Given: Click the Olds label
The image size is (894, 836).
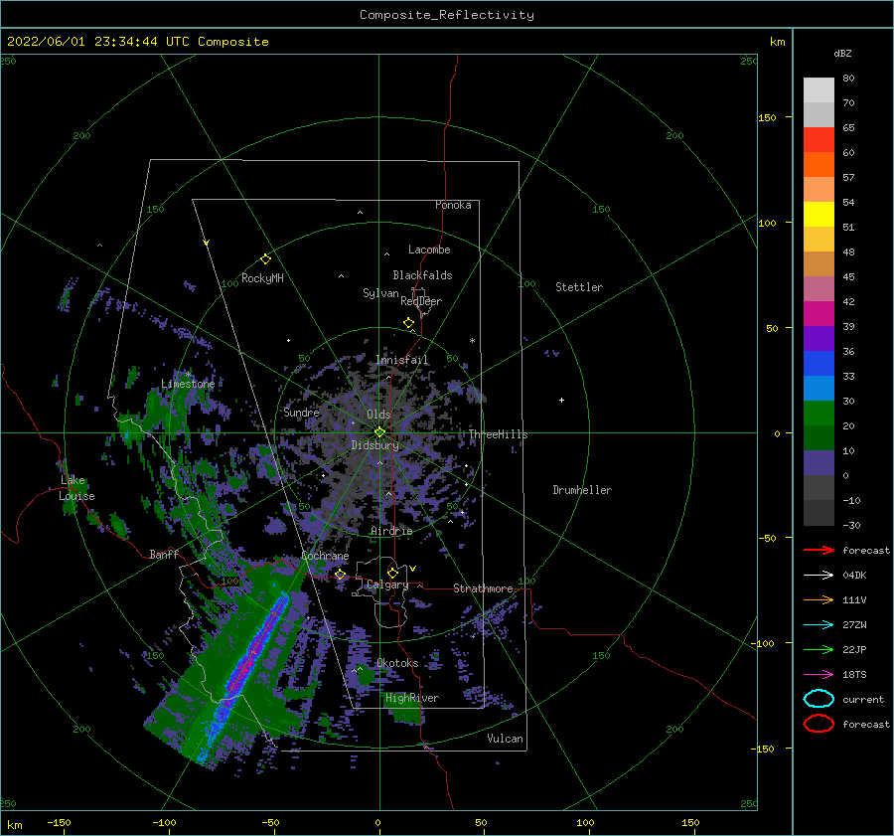Looking at the screenshot, I should [378, 415].
